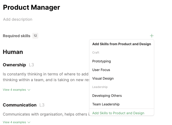Open the Communication skill heading
The image size is (172, 125).
click(x=19, y=105)
